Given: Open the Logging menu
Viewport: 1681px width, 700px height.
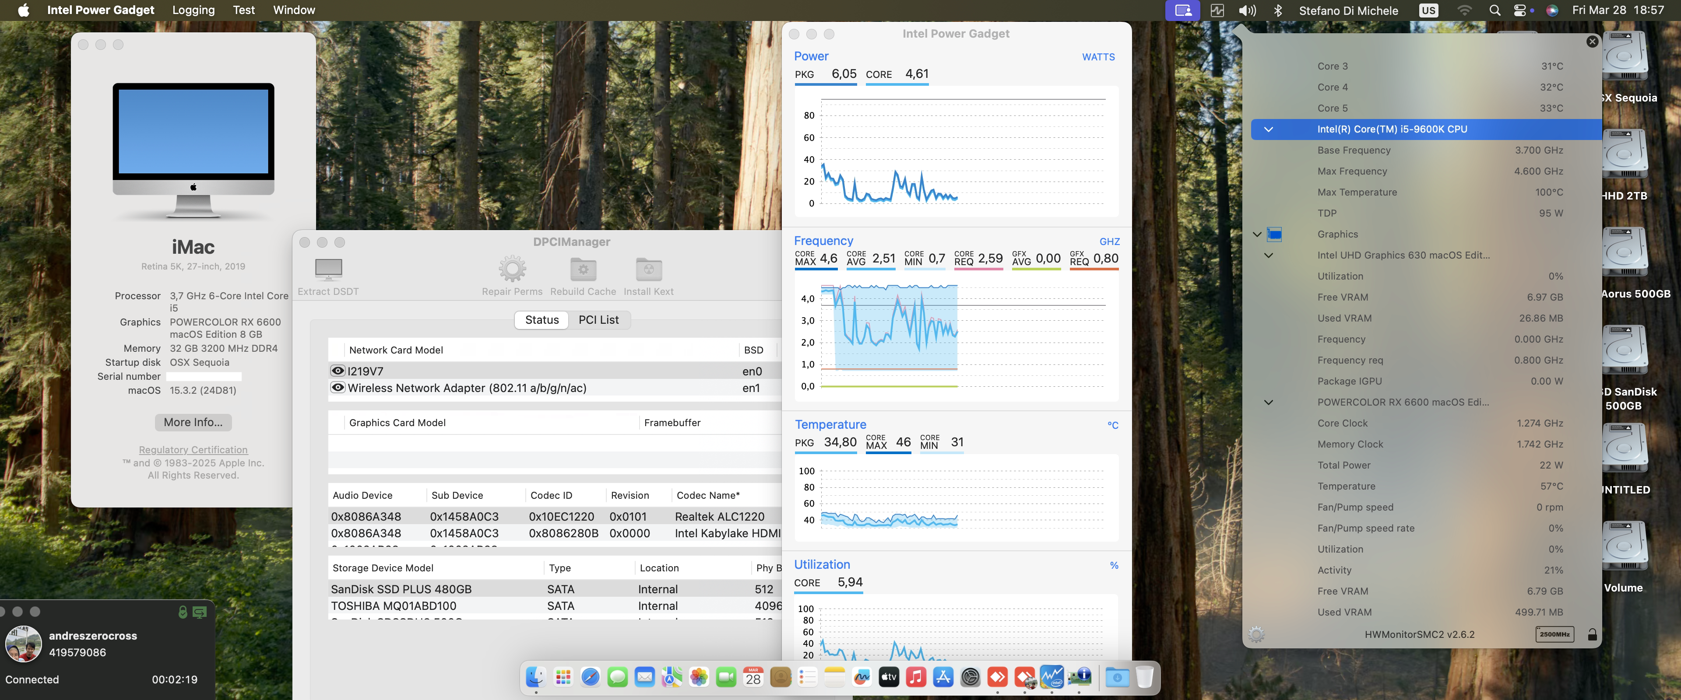Looking at the screenshot, I should [x=193, y=10].
